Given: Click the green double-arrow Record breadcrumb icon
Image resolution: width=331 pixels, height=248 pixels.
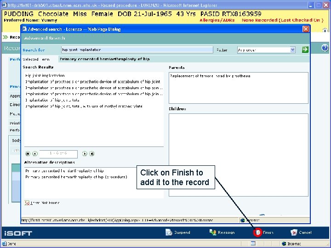Looking at the screenshot, I should coord(5,37).
